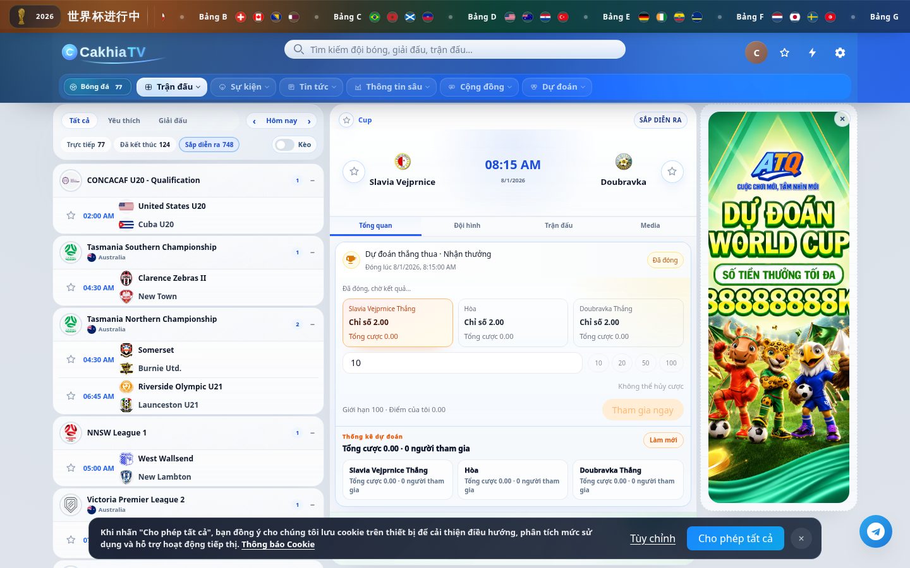Open the Thông tin sâu dropdown

point(392,87)
